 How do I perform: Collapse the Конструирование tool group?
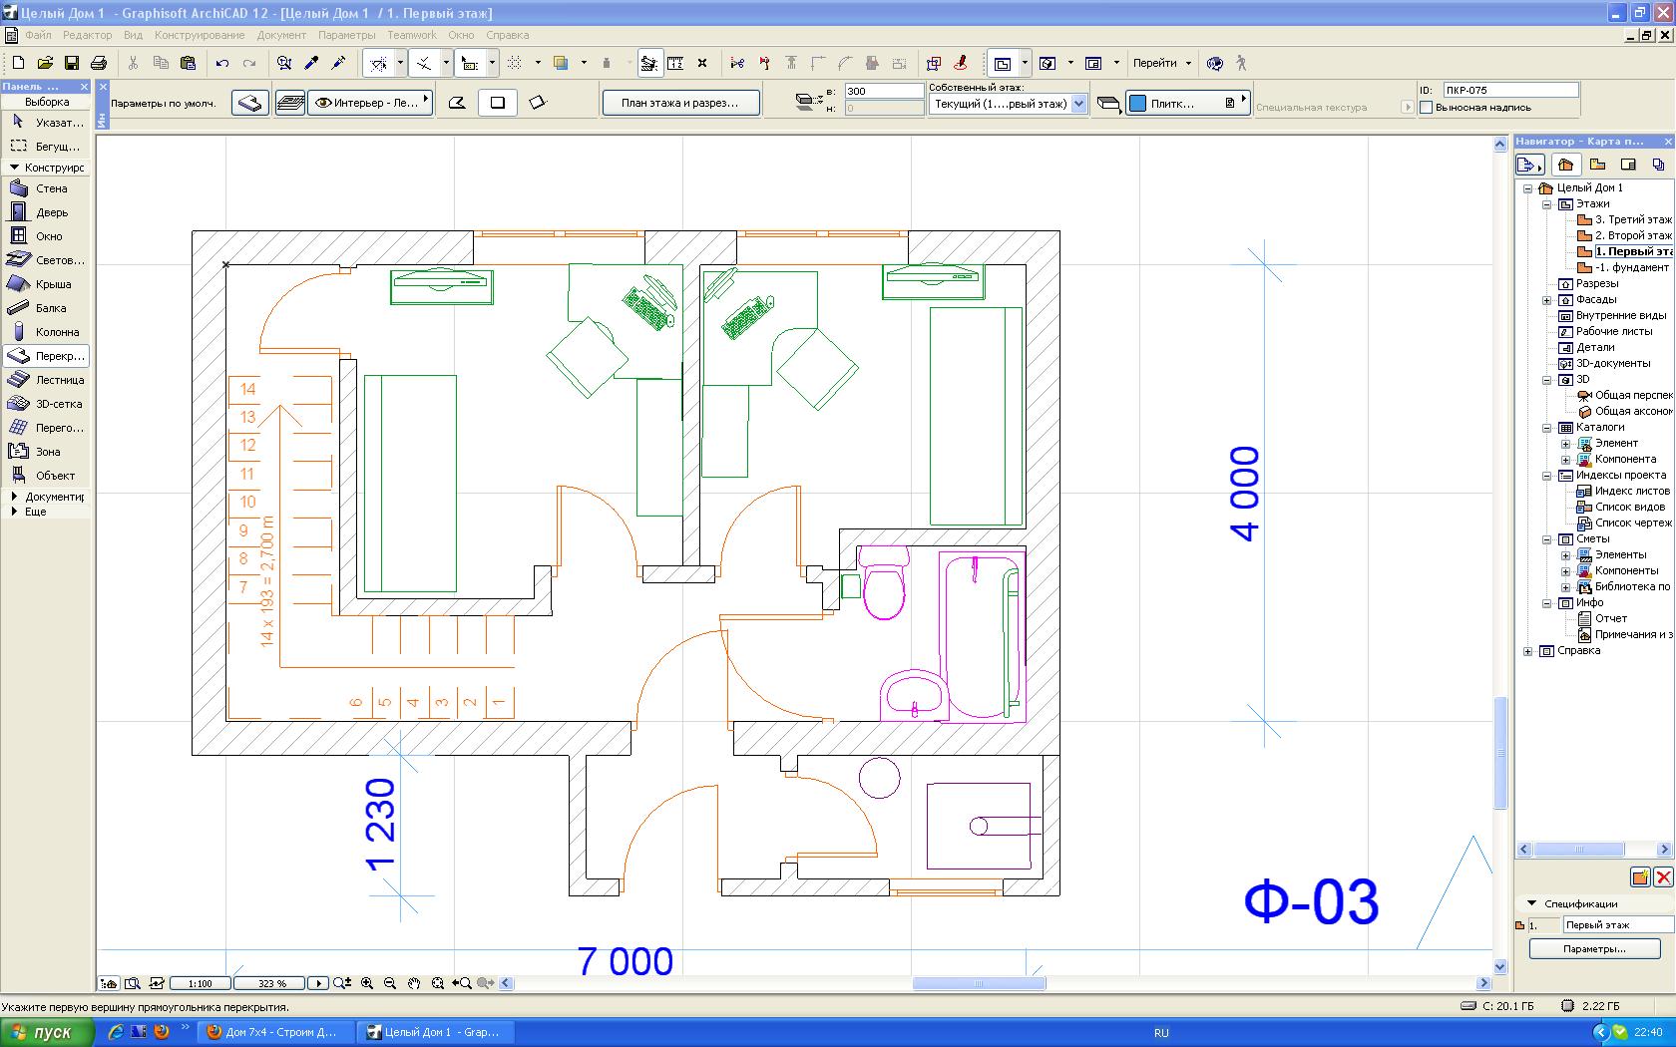14,168
